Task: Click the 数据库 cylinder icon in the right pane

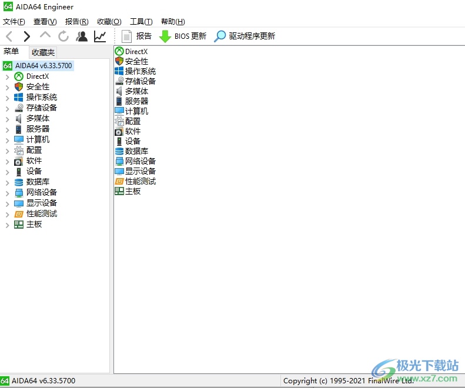Action: [x=119, y=151]
